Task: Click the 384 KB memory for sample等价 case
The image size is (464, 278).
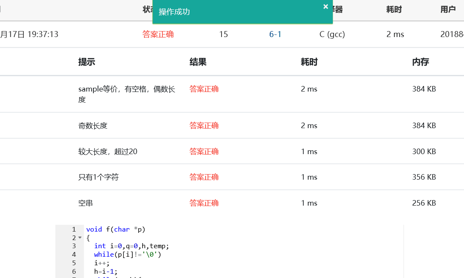Action: (x=424, y=89)
